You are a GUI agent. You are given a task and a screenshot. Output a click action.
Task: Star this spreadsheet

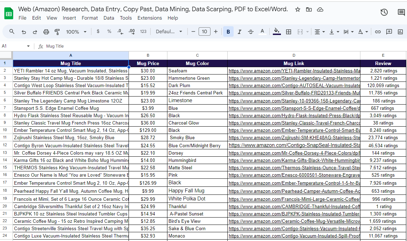(297, 10)
